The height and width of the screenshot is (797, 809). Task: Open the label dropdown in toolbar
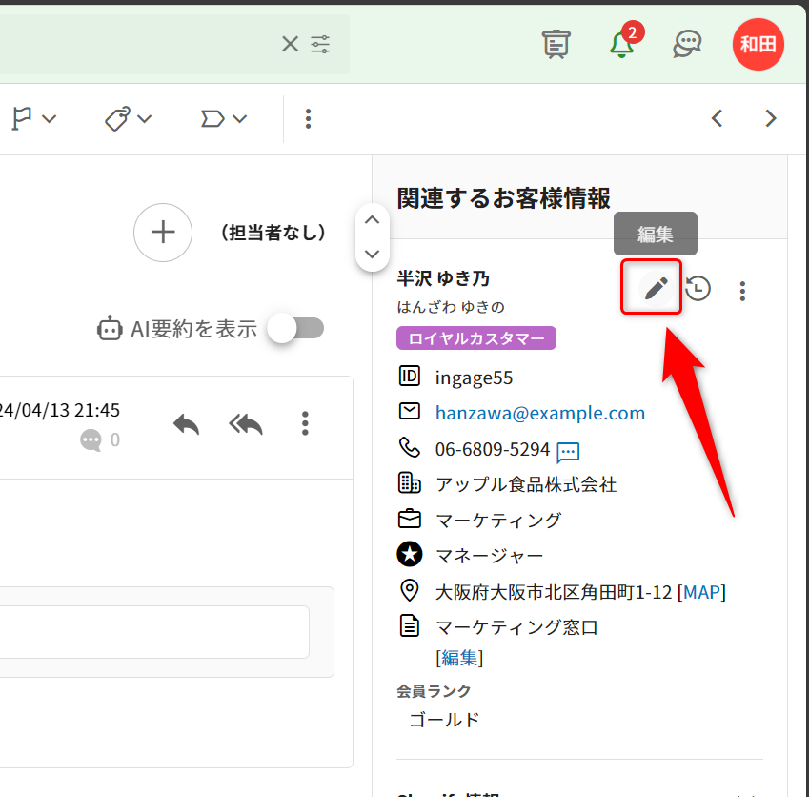224,119
